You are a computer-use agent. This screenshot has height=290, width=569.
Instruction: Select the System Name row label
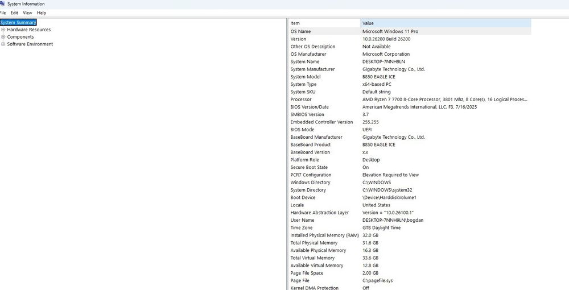305,61
